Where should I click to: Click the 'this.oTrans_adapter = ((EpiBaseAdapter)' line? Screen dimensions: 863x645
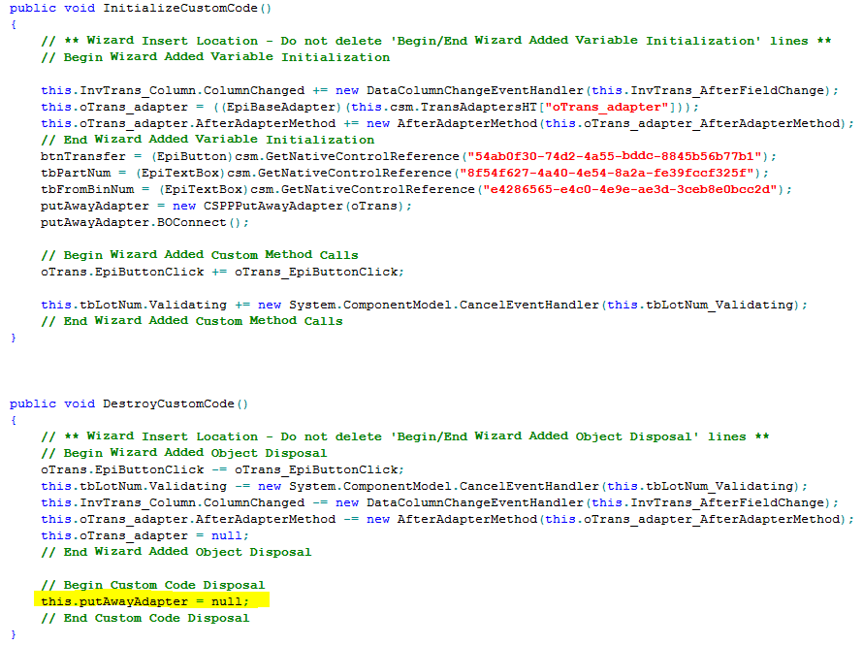coord(369,107)
